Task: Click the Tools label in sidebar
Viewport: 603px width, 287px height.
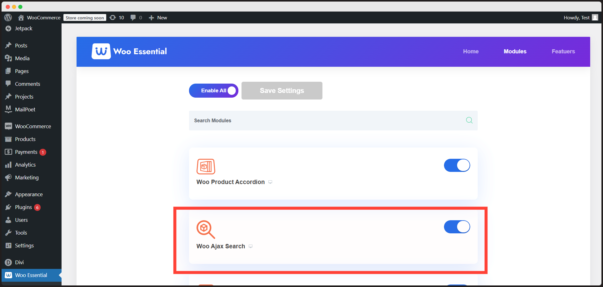Action: (x=21, y=233)
